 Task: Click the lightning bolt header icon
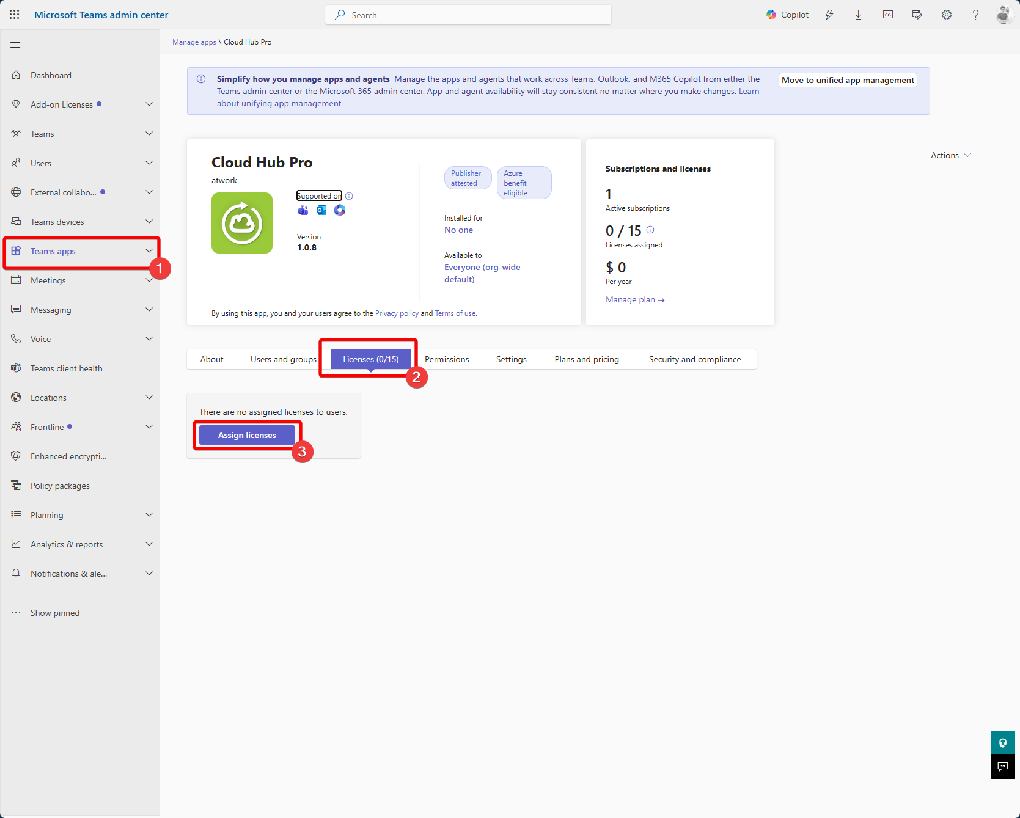(x=829, y=15)
